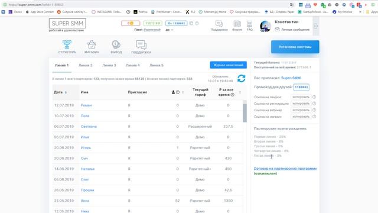Open partner Олег profile link
The width and height of the screenshot is (378, 213).
click(x=85, y=179)
